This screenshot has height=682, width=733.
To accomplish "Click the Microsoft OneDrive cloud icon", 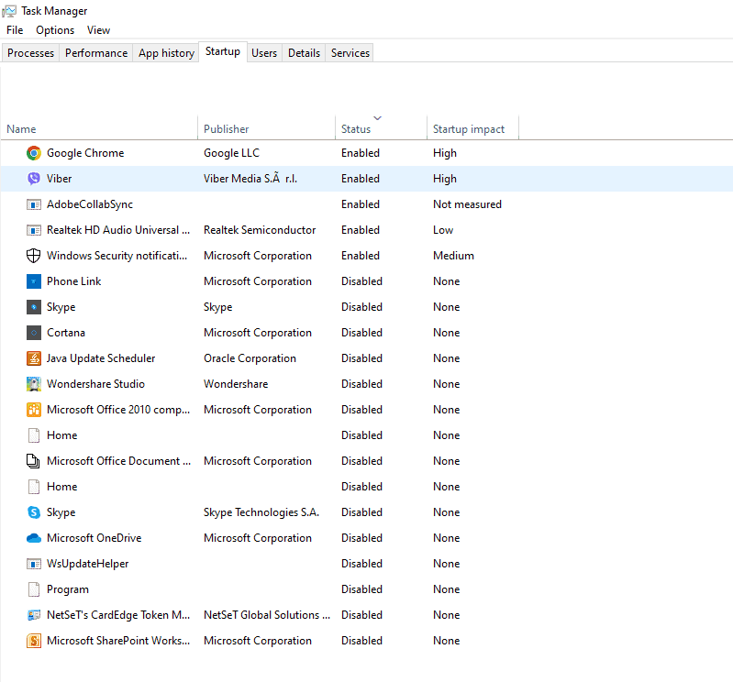I will (34, 538).
